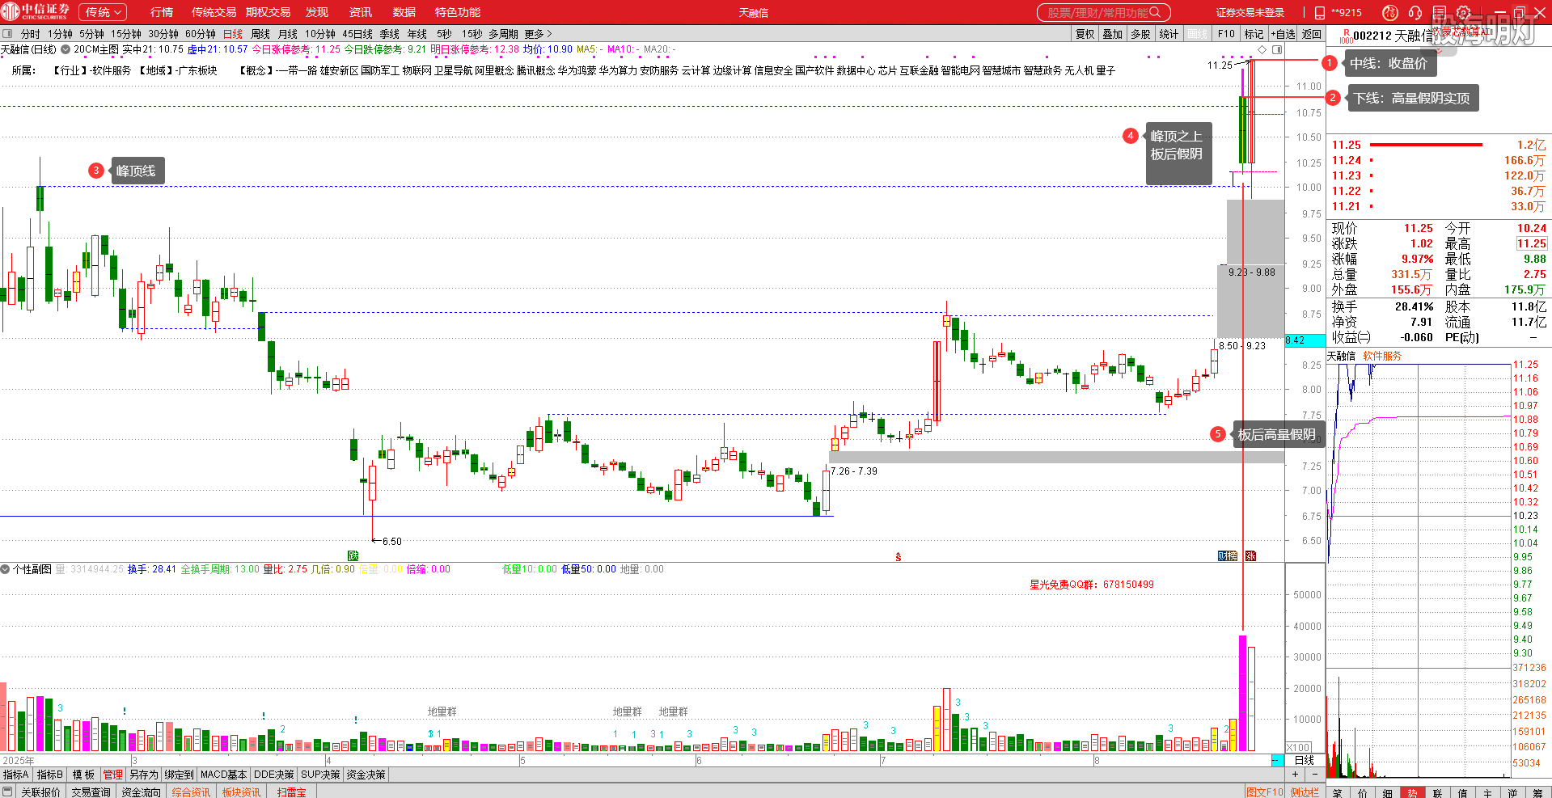The height and width of the screenshot is (798, 1552).
Task: Toggle the 侧边栏 sidebar
Action: (1304, 792)
